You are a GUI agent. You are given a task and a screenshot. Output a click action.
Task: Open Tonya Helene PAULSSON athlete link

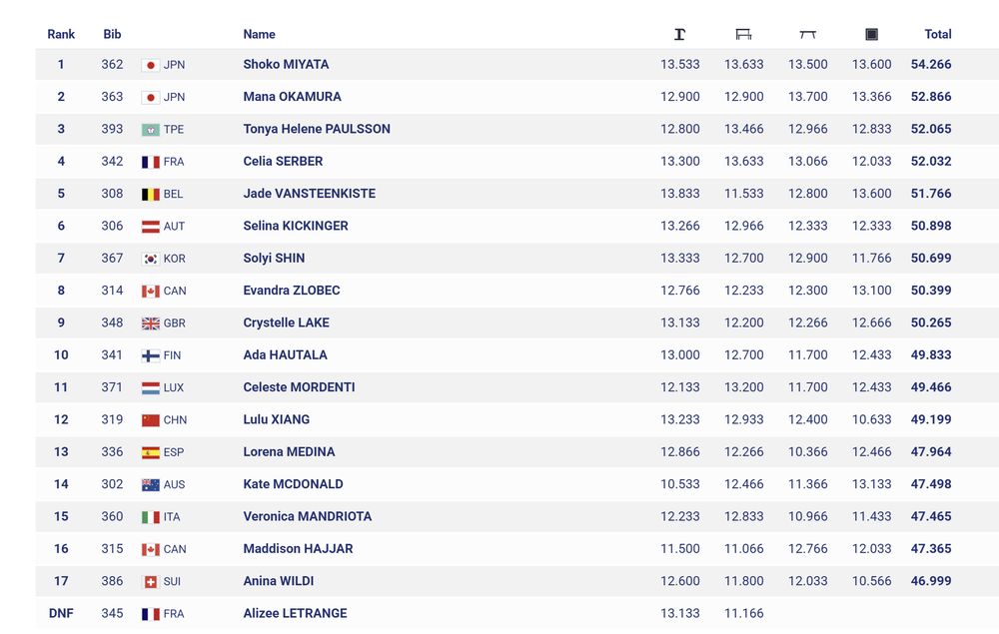coord(317,129)
